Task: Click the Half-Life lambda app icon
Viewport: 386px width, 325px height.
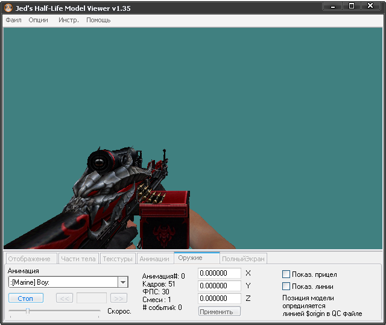Action: point(8,8)
